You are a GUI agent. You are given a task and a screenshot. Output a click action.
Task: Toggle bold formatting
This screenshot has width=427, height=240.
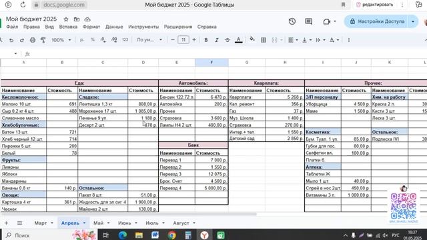click(206, 40)
